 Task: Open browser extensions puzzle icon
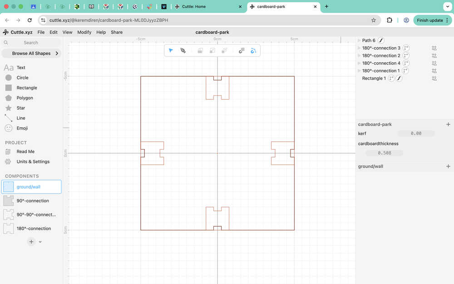tap(390, 20)
